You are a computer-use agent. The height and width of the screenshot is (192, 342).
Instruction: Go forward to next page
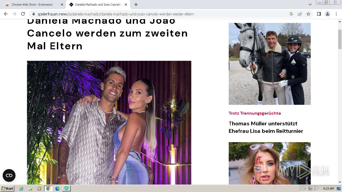pyautogui.click(x=14, y=14)
